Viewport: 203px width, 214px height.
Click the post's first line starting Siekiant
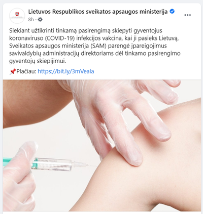click(x=86, y=31)
